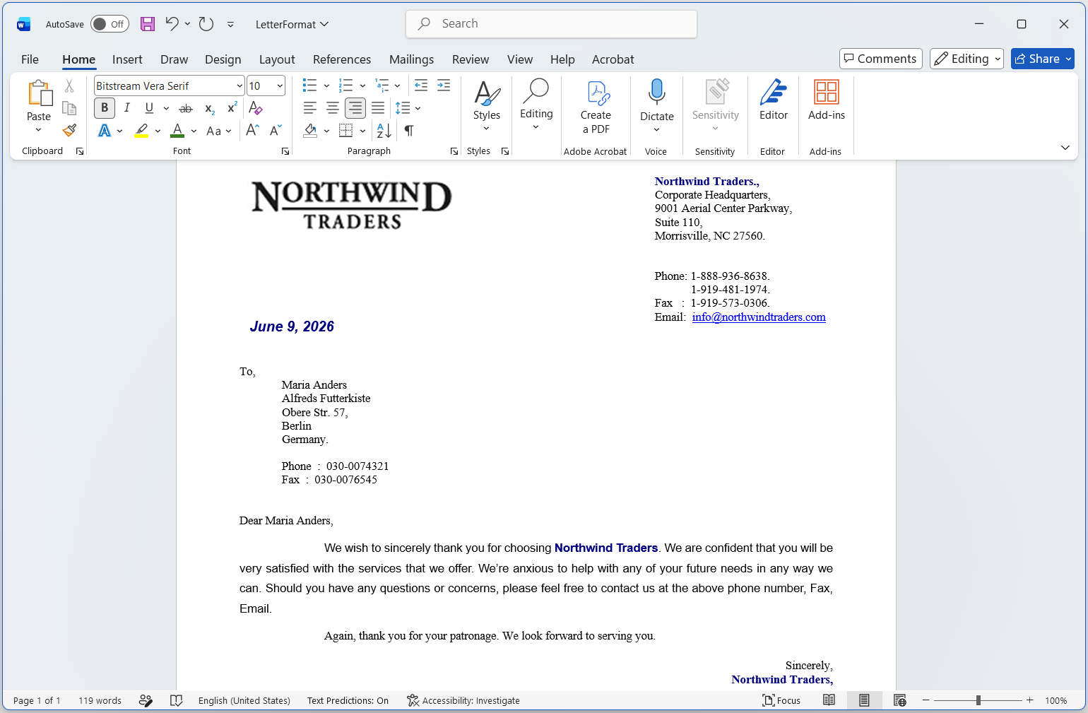The image size is (1088, 713).
Task: Apply the yellow text highlight color
Action: point(141,131)
